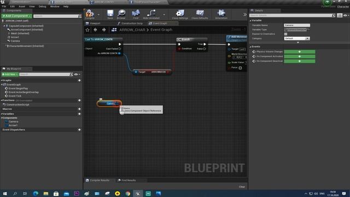Open the Chrome taskbar icon
350x197 pixels.
[x=127, y=193]
